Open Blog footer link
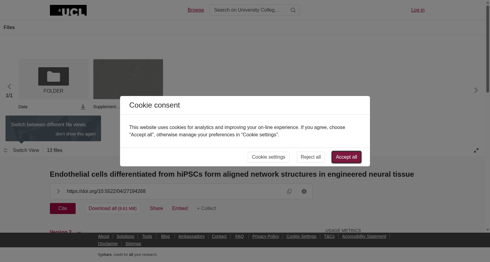The image size is (490, 262). point(165,236)
